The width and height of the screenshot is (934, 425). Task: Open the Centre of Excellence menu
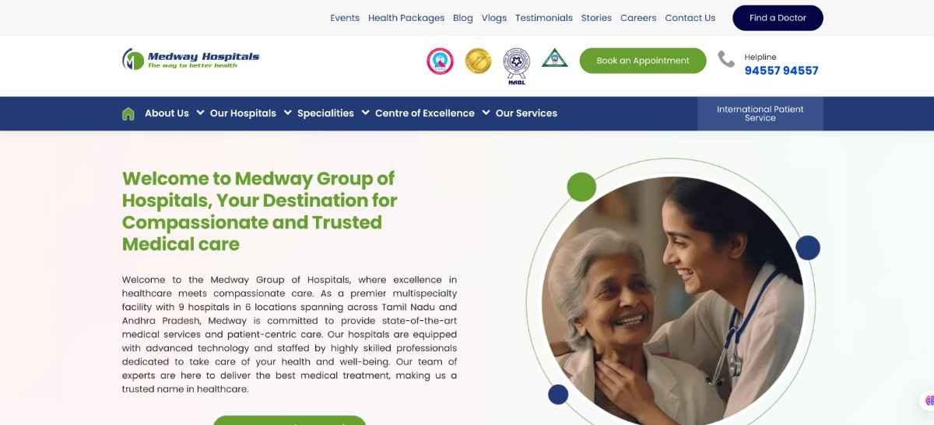(425, 113)
